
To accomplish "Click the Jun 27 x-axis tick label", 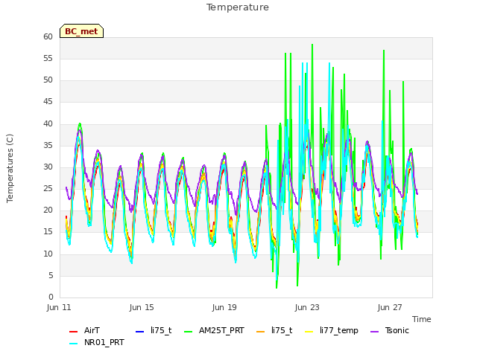I will coord(390,307).
